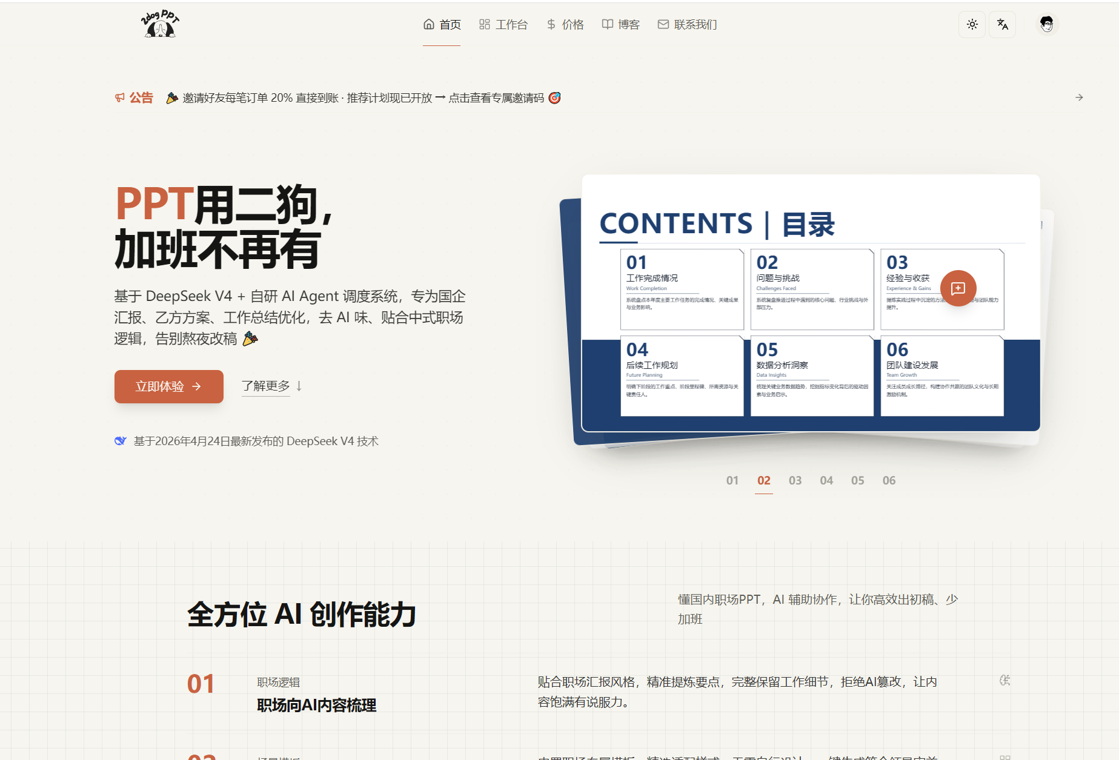
Task: Click the 04 后续工作规划 card
Action: [x=682, y=376]
